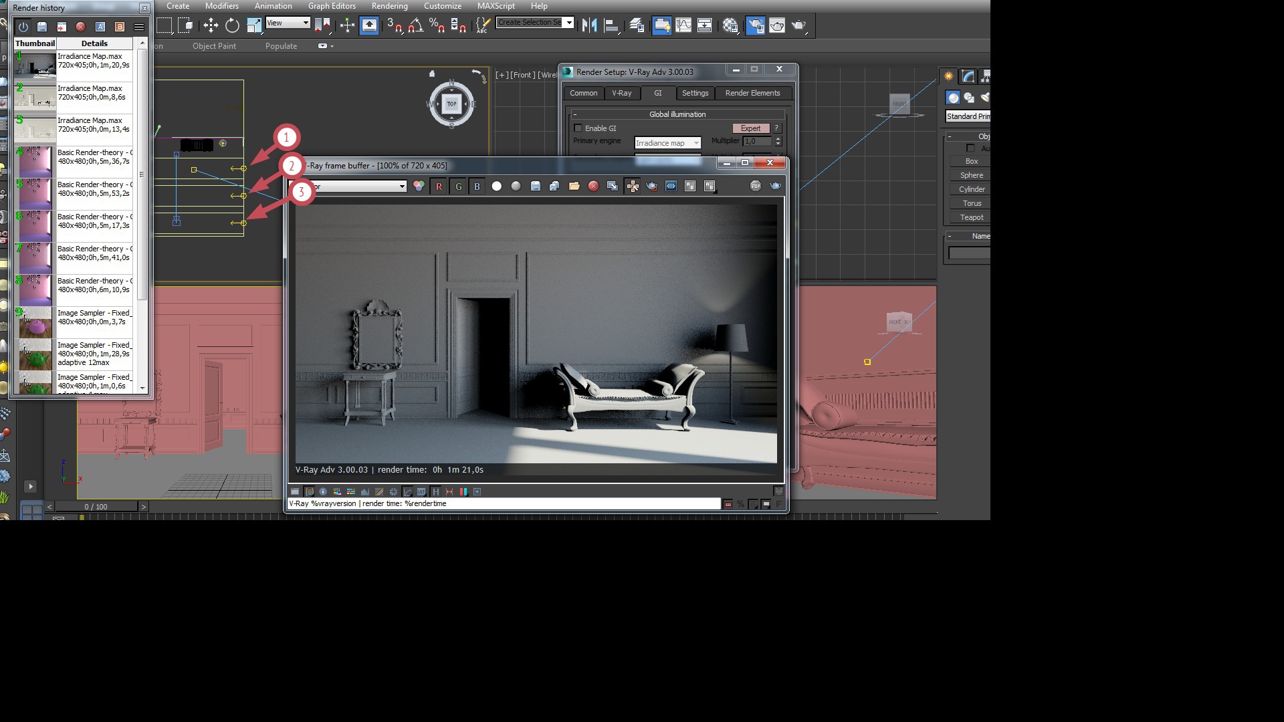
Task: Open the Rendering menu
Action: (390, 6)
